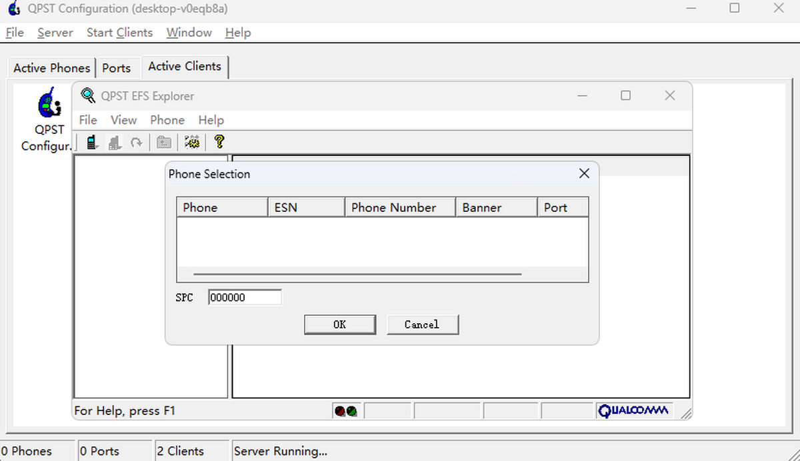The image size is (800, 461).
Task: Click the 'SPC' label
Action: coord(185,298)
